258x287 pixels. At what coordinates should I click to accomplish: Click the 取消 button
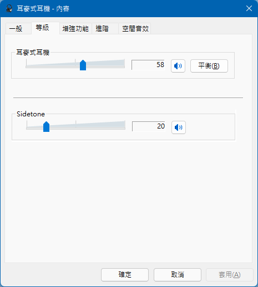coord(178,275)
